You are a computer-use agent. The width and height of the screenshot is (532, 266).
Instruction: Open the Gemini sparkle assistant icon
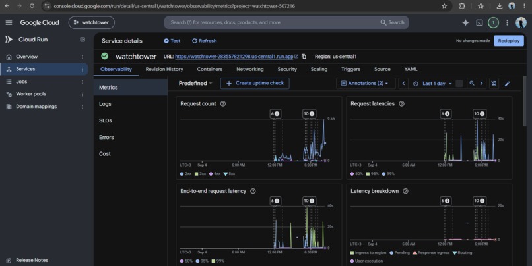click(x=465, y=22)
